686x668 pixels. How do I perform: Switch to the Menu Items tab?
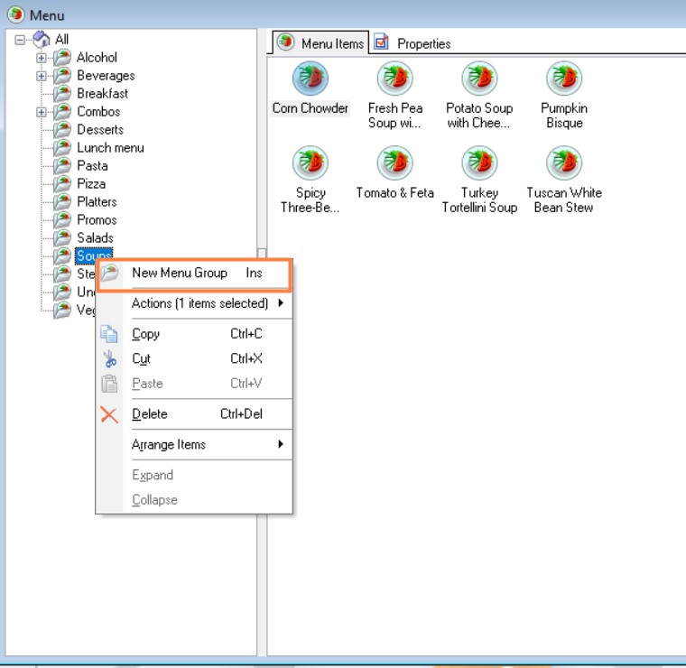[x=321, y=42]
